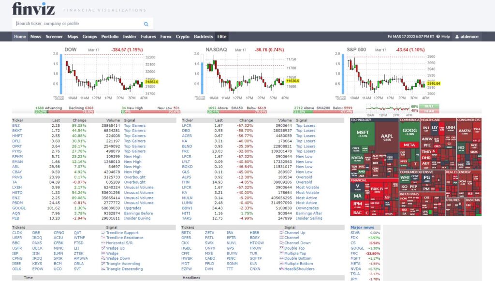Switch to the Screener tab
Image resolution: width=495 pixels, height=281 pixels.
tap(54, 36)
